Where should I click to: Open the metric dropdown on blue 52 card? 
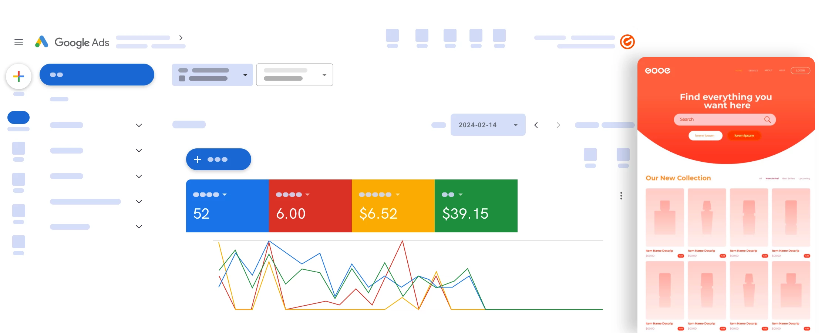tap(225, 195)
